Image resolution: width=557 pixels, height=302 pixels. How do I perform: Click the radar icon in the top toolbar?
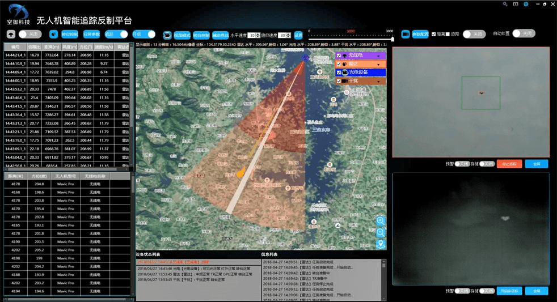pyautogui.click(x=53, y=34)
